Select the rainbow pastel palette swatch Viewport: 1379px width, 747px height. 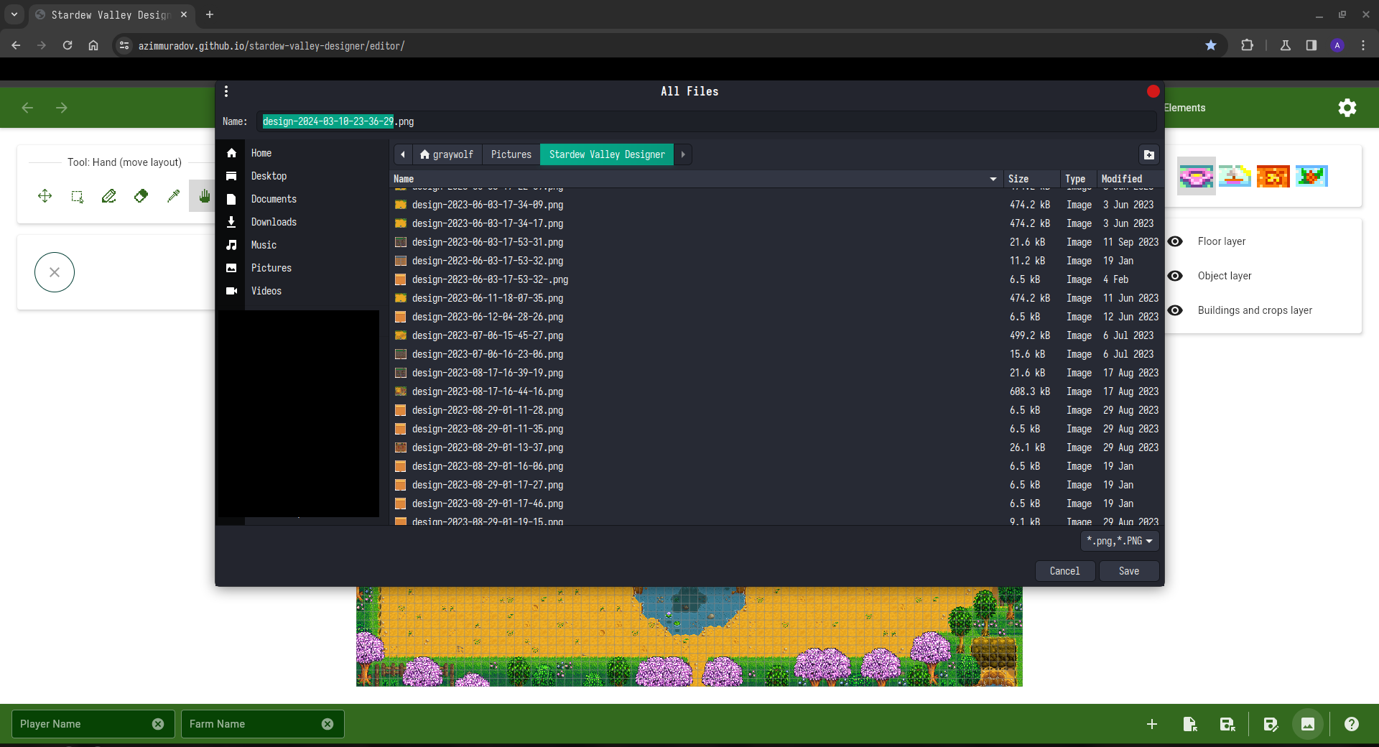tap(1235, 176)
